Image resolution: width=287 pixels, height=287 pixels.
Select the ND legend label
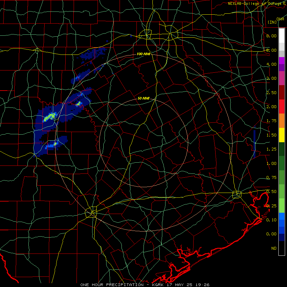[x=274, y=248]
